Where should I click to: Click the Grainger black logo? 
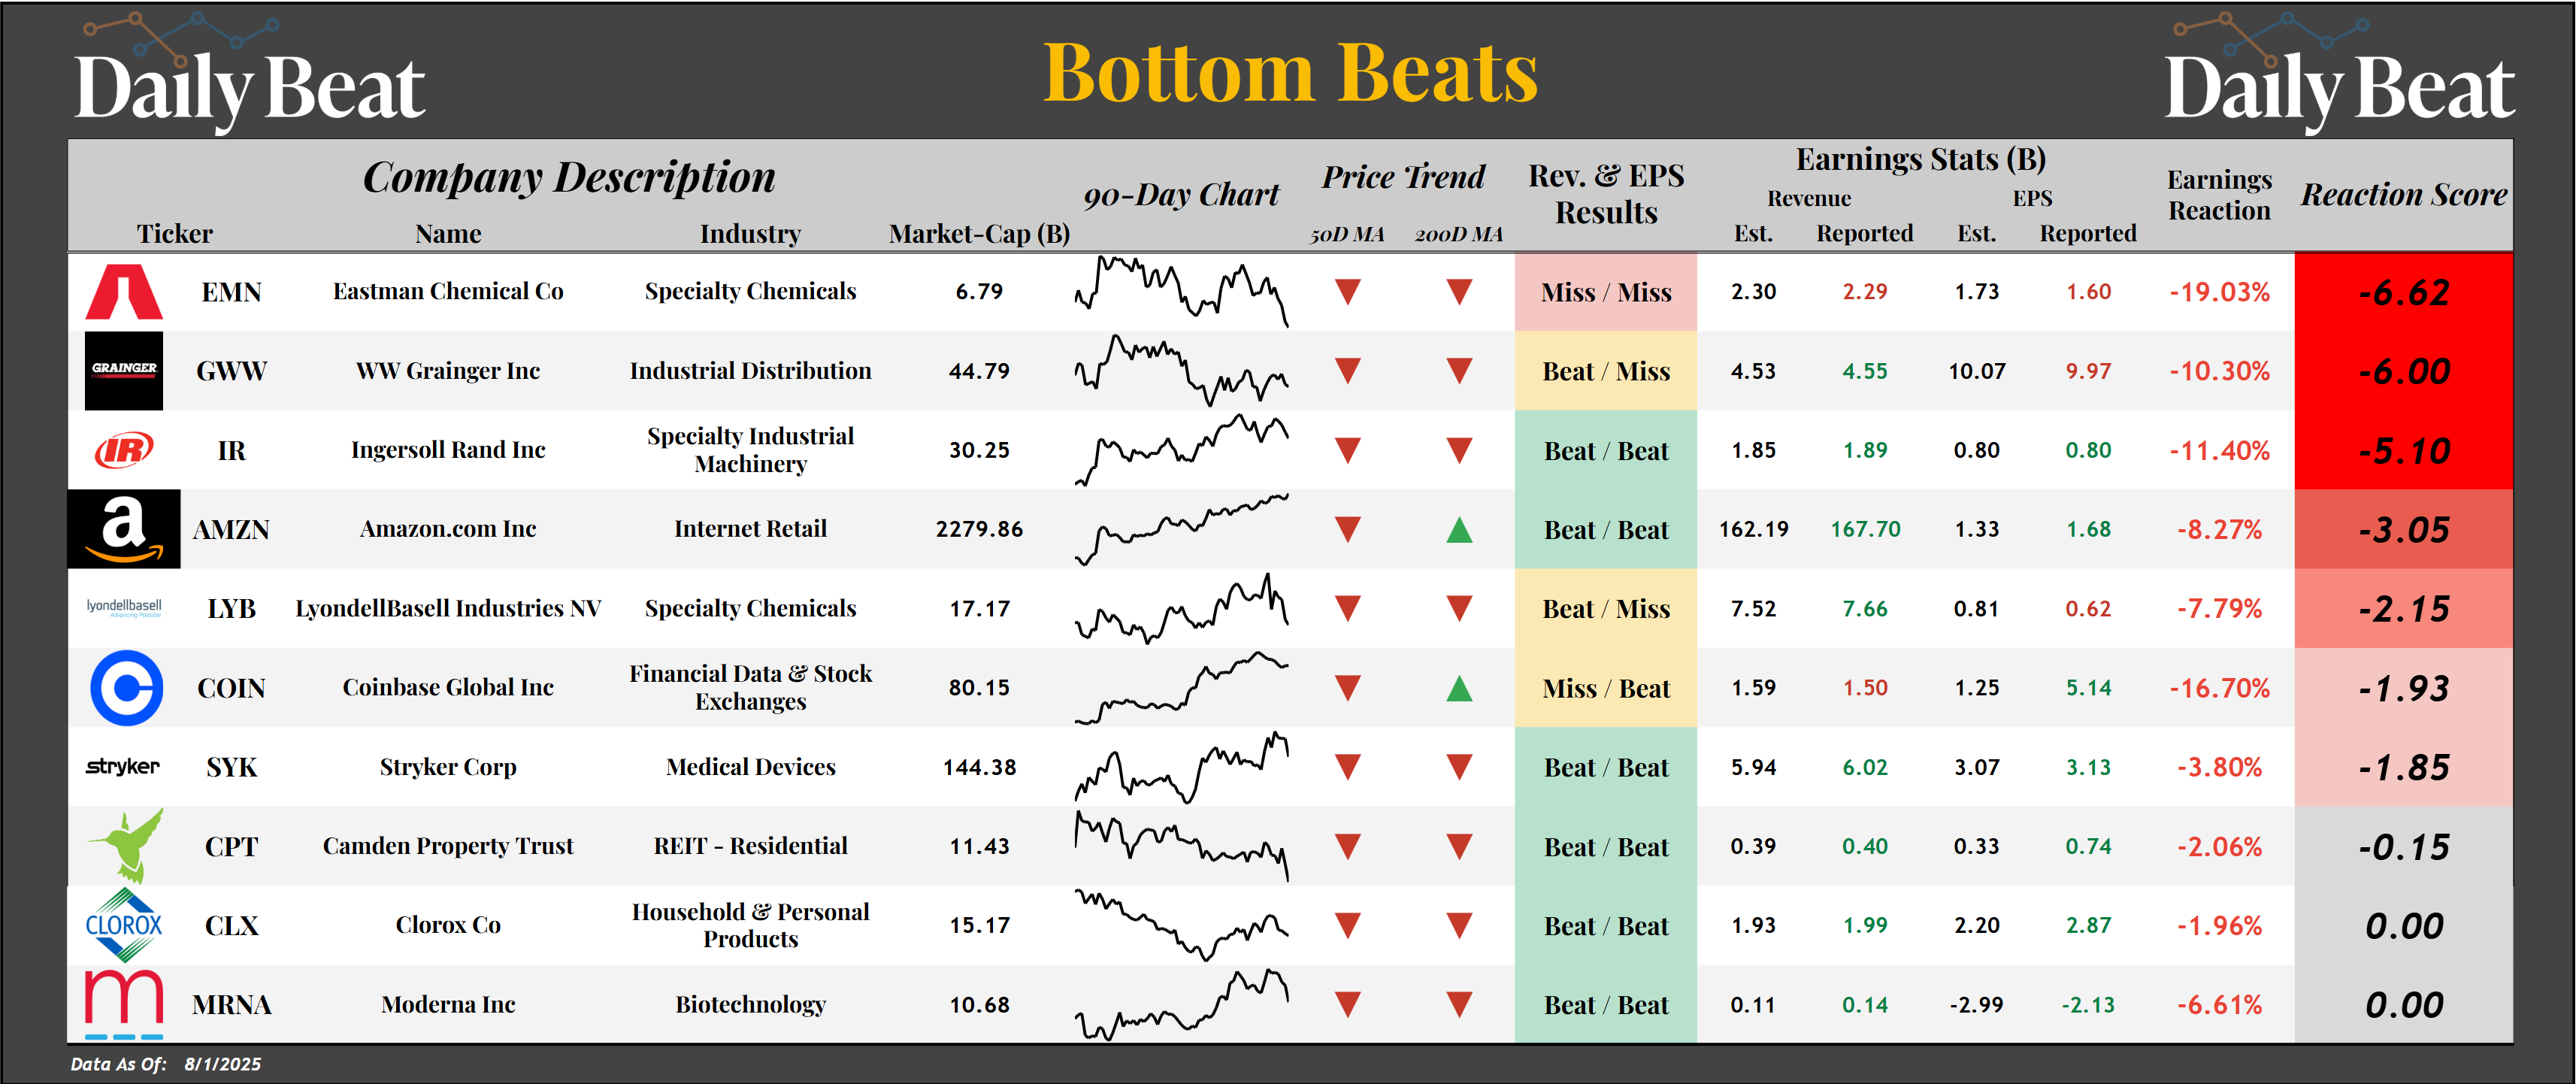click(124, 371)
